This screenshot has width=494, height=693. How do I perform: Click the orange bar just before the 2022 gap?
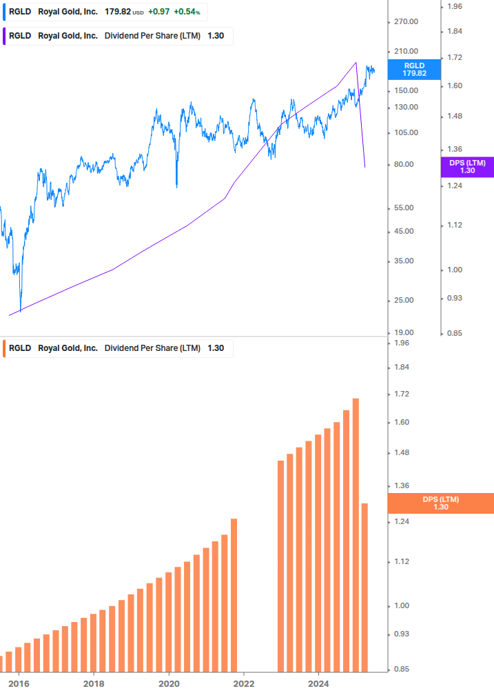234,595
